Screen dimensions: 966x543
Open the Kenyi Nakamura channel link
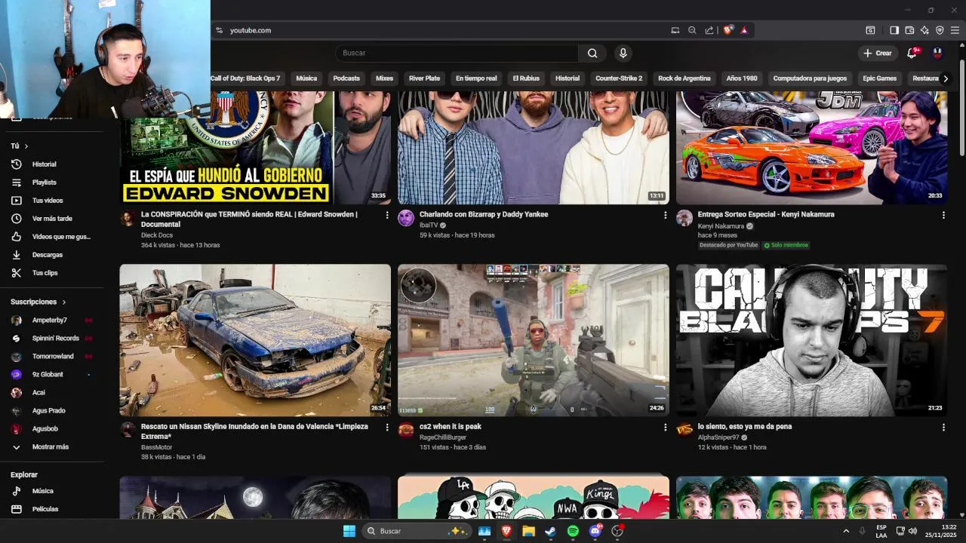pyautogui.click(x=721, y=226)
